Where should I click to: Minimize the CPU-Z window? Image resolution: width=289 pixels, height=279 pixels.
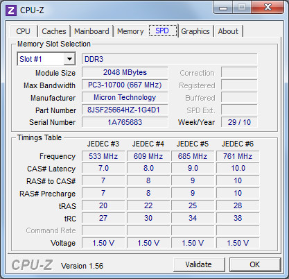[223, 8]
